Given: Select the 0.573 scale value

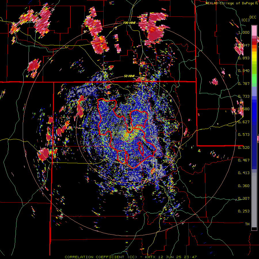Looking at the screenshot, I should 244,135.
